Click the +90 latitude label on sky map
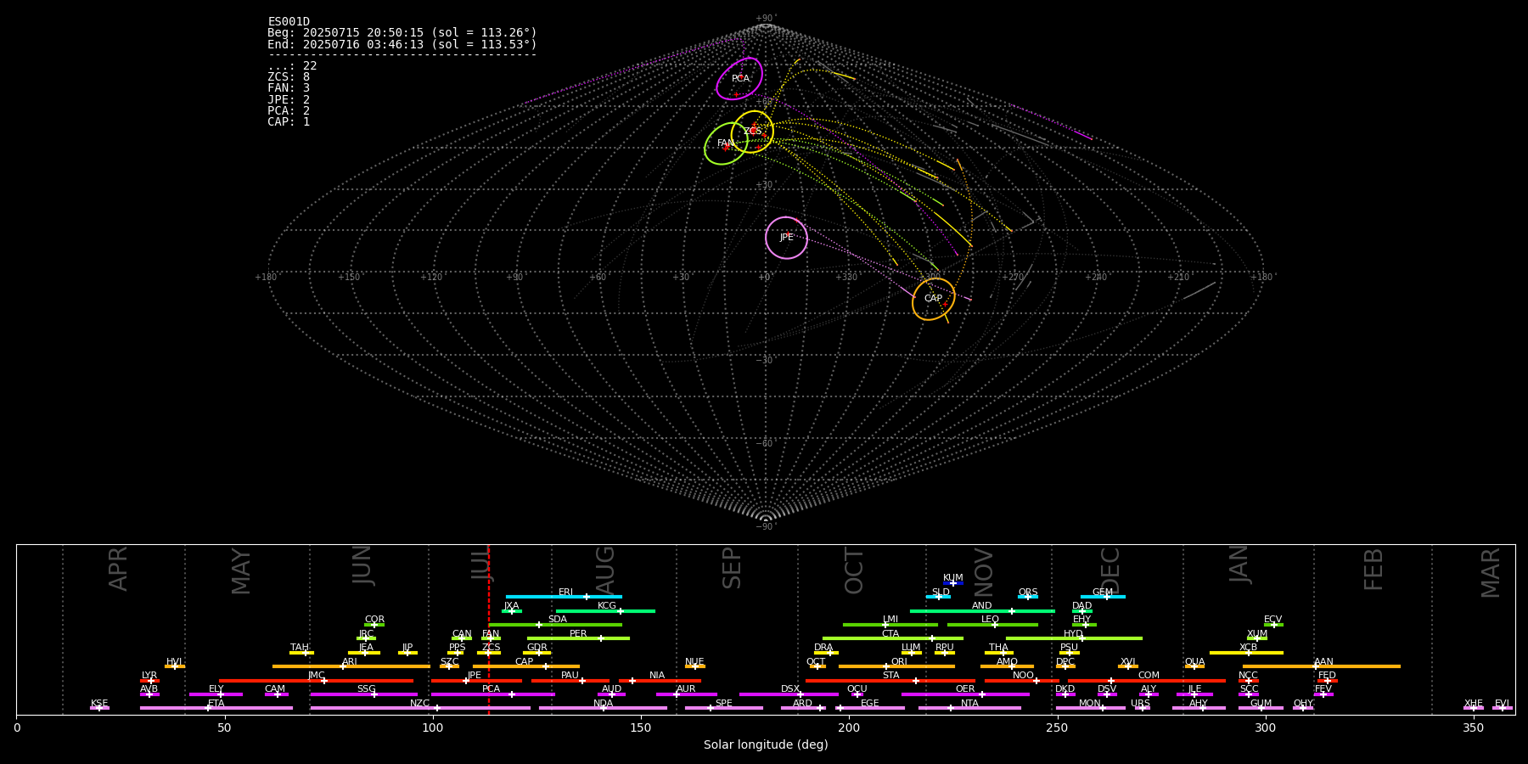 (765, 19)
